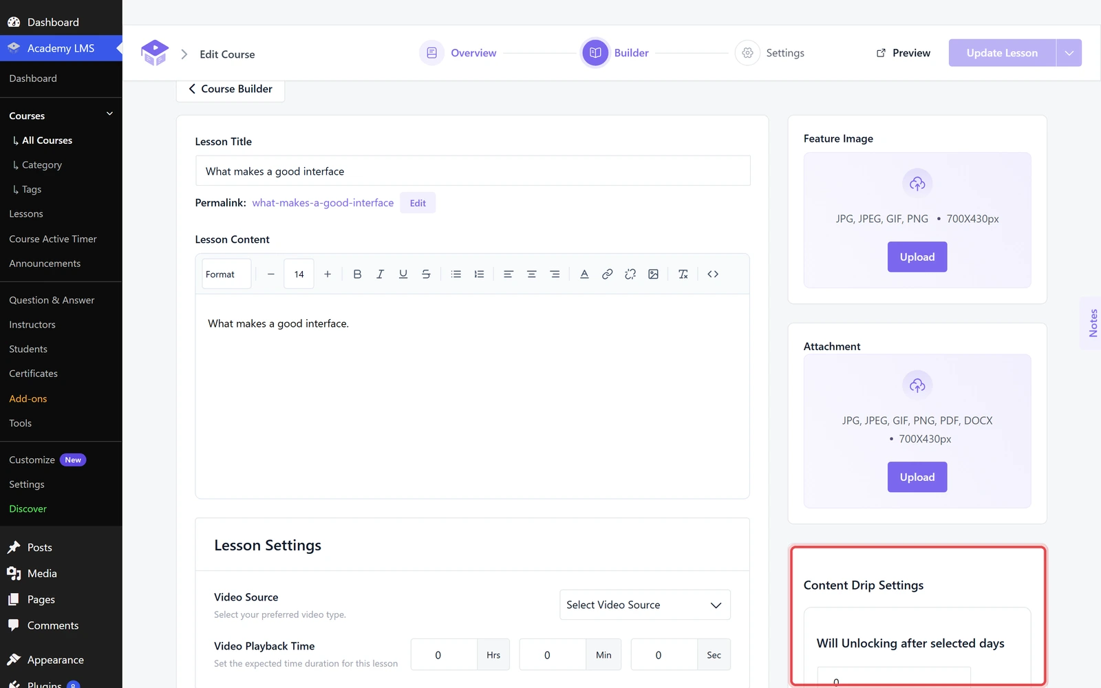This screenshot has width=1101, height=688.
Task: Decrease the font size with minus
Action: point(271,274)
